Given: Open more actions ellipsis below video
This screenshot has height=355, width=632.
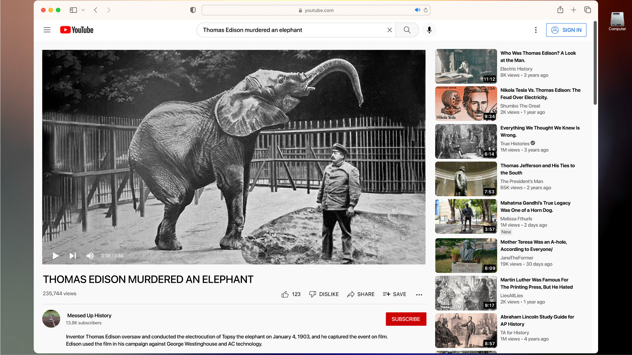Looking at the screenshot, I should (x=419, y=295).
